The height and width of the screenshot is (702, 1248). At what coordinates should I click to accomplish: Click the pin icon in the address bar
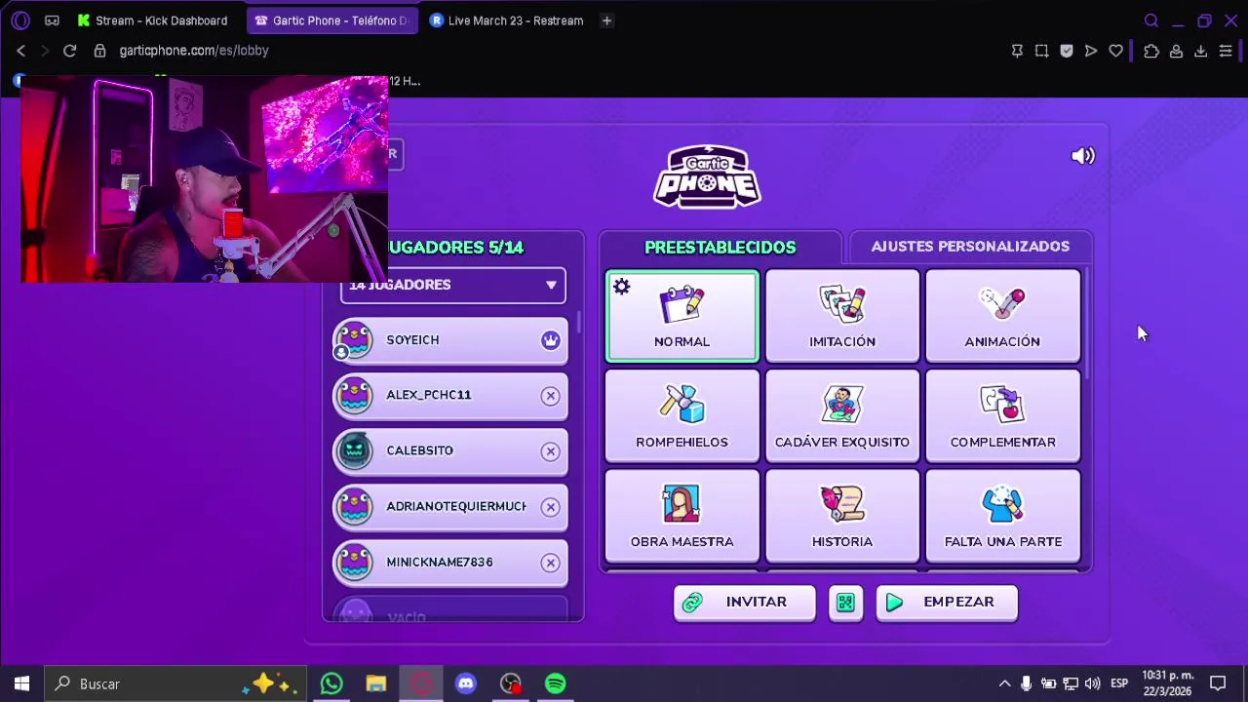[1017, 51]
